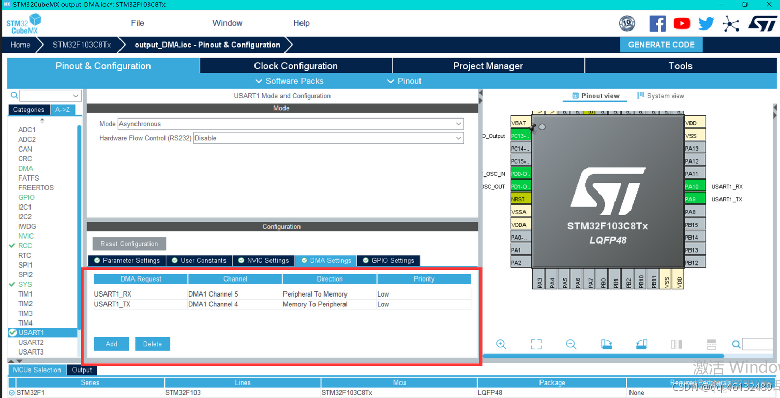The width and height of the screenshot is (780, 398).
Task: Click the NRST pin on the chip
Action: 521,199
